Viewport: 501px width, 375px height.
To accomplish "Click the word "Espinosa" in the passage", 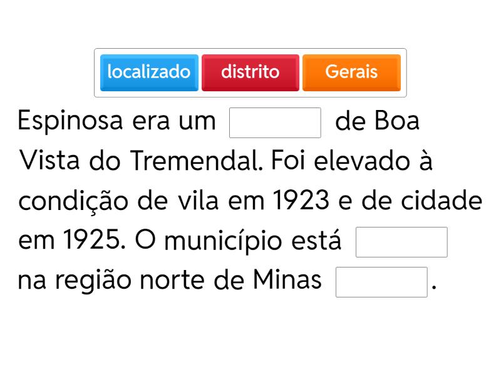I will [71, 121].
